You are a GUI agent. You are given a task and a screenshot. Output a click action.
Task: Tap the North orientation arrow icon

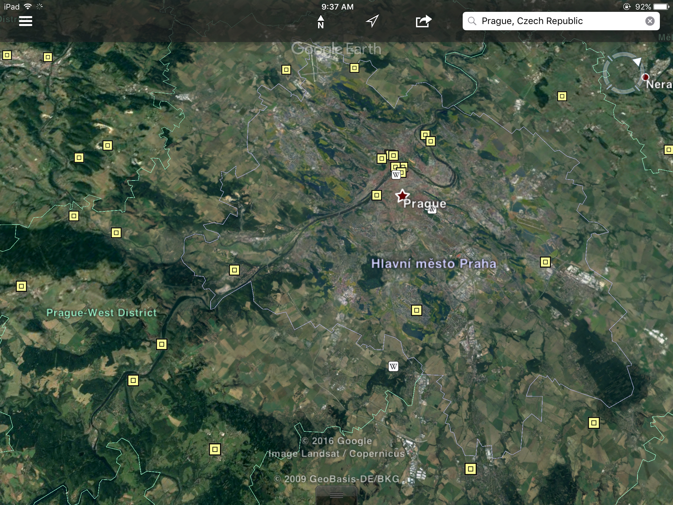click(321, 22)
